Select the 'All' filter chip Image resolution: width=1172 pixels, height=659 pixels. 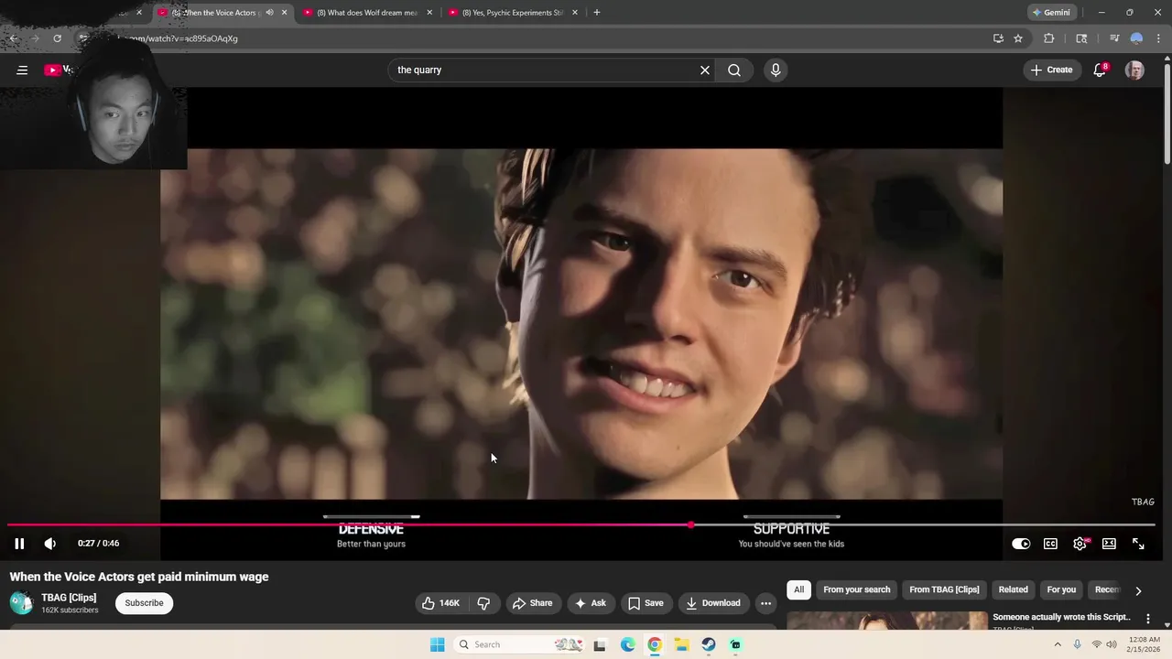click(x=798, y=589)
